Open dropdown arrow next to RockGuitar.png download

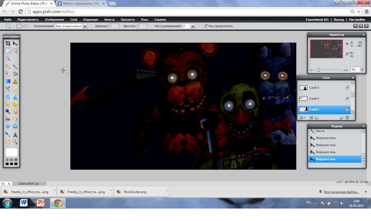(x=168, y=191)
